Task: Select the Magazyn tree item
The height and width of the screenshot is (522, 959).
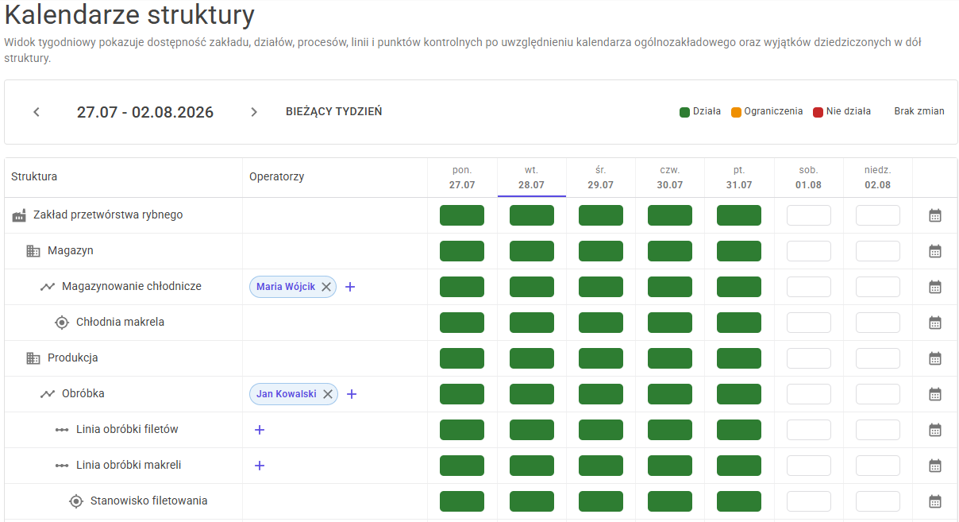Action: pyautogui.click(x=71, y=250)
